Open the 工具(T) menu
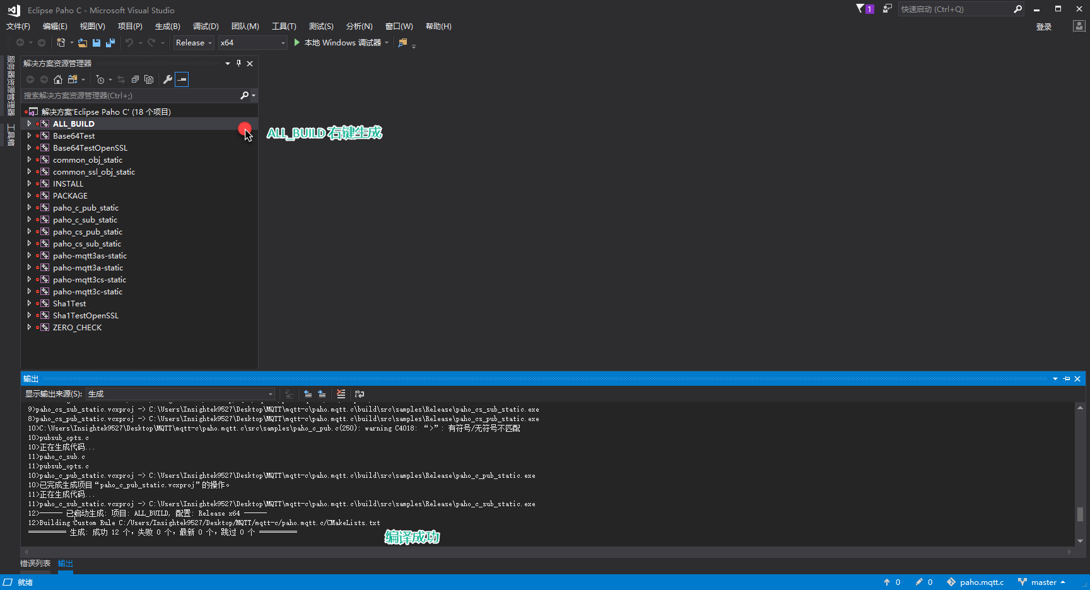This screenshot has height=590, width=1090. point(284,26)
